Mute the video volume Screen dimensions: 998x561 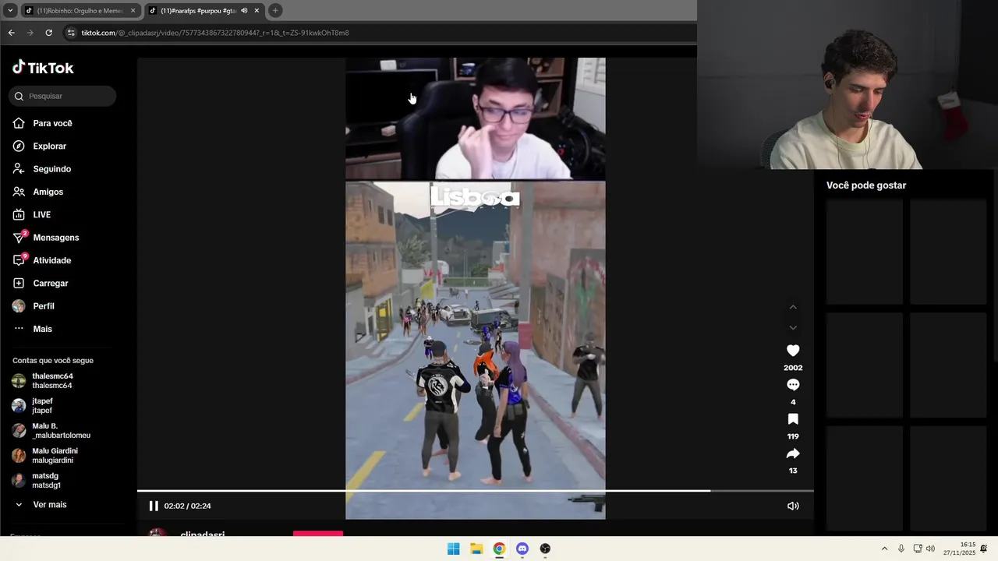[x=793, y=506]
